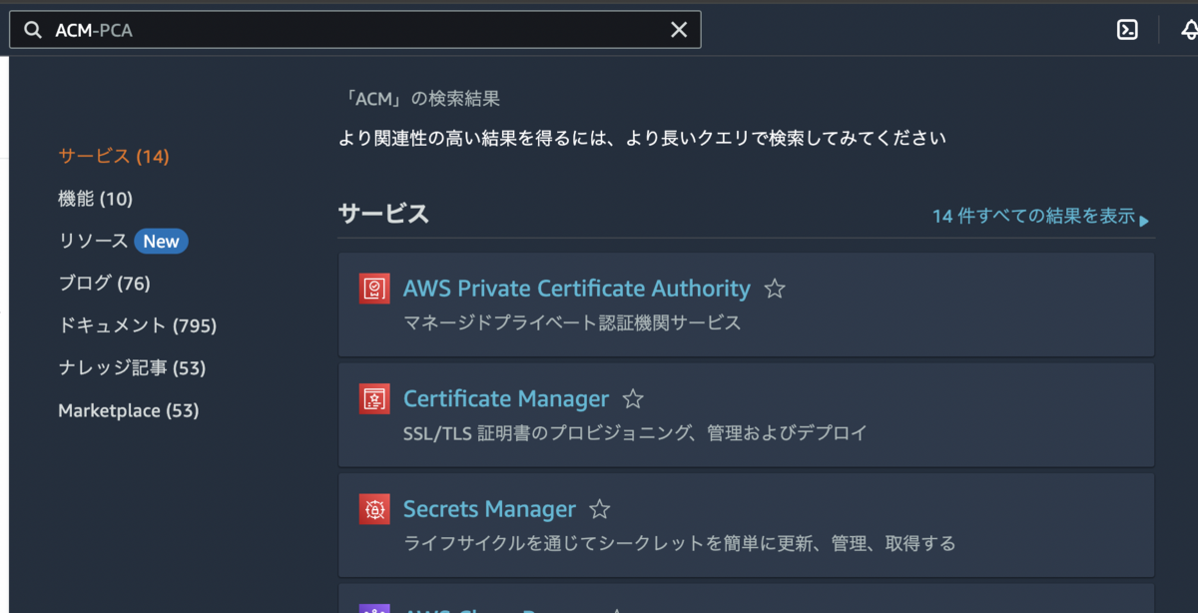
Task: Select the ナレッジ記事 (53) category
Action: (x=132, y=368)
